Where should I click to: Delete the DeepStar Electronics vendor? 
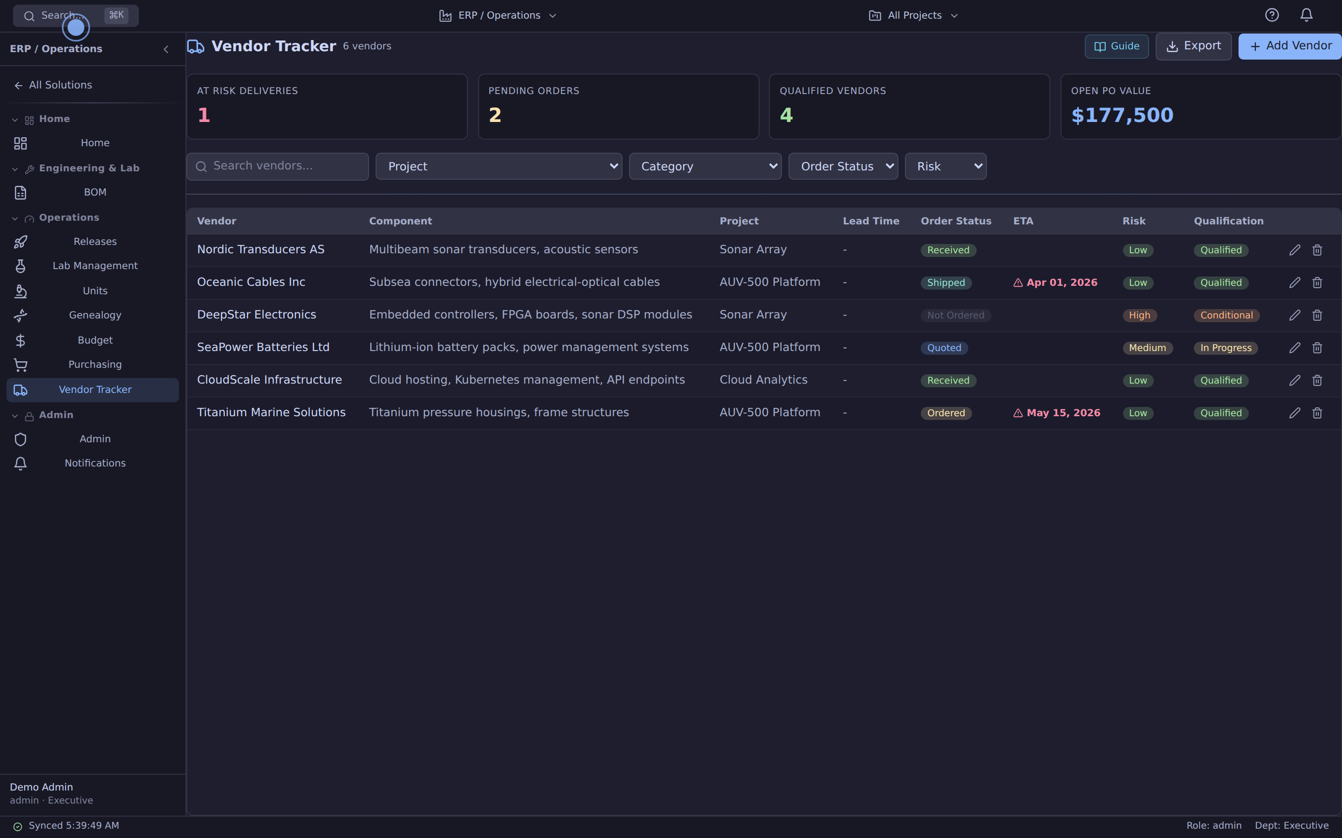click(1317, 315)
